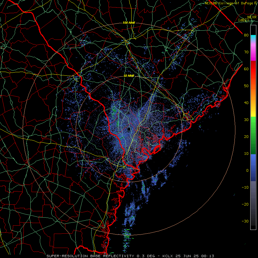Click the "KCLX" radar site identifier
This screenshot has width=258, height=258.
pyautogui.click(x=167, y=256)
